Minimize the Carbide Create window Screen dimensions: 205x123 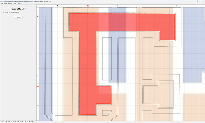193,1
